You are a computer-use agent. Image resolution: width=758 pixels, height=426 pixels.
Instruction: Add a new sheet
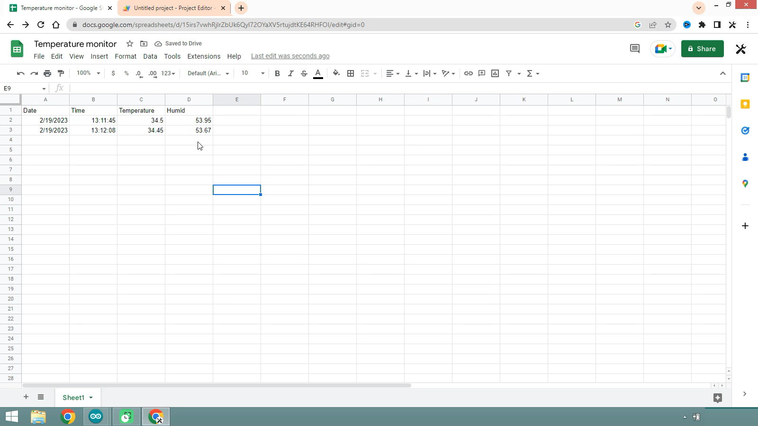point(26,397)
